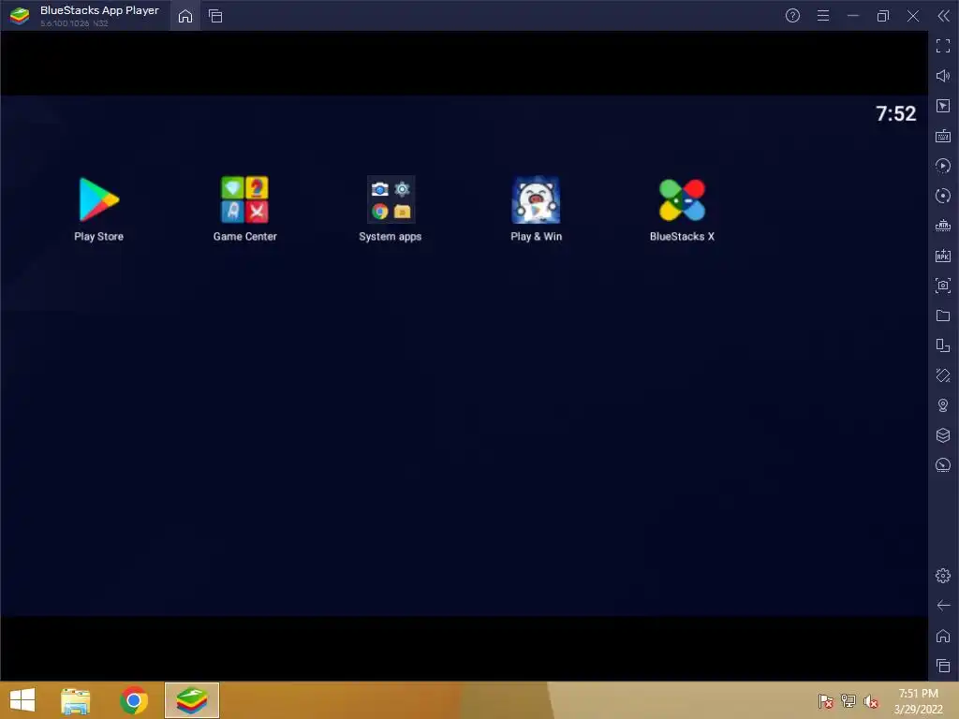
Task: Click the 7:52 clock on Android screen
Action: [x=896, y=113]
